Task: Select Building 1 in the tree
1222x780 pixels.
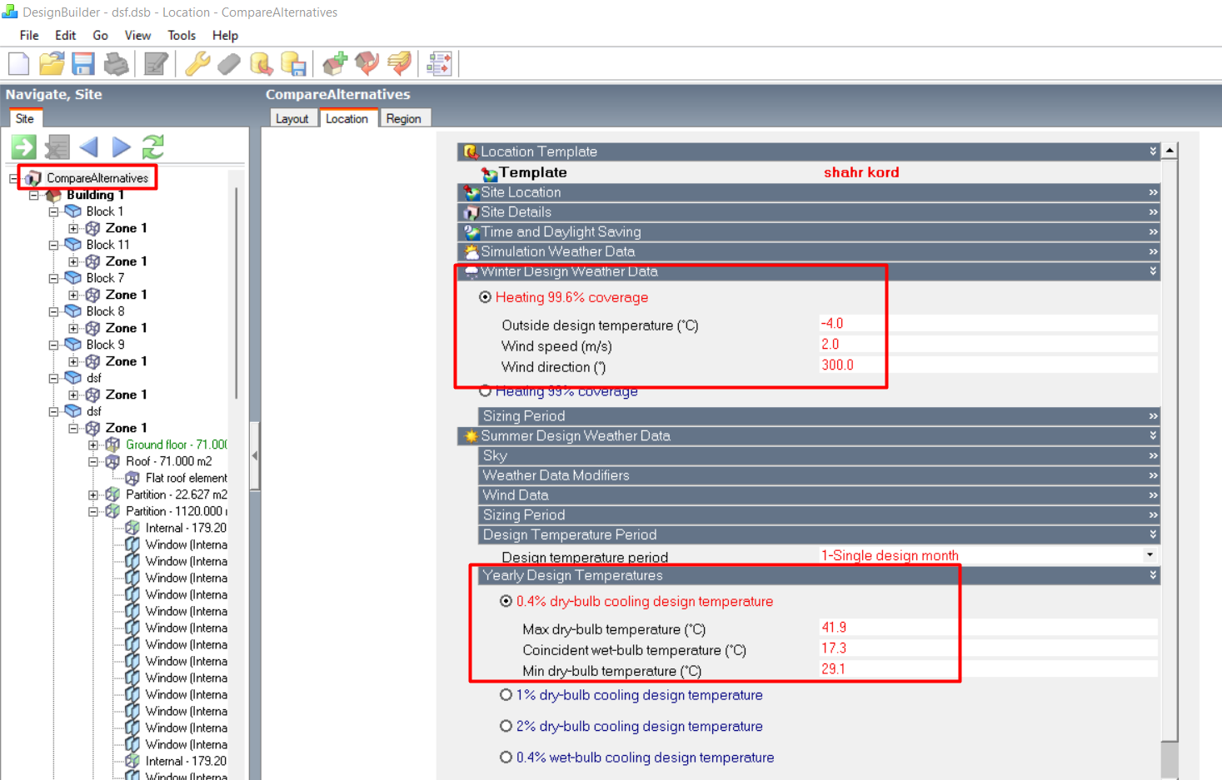Action: tap(95, 195)
